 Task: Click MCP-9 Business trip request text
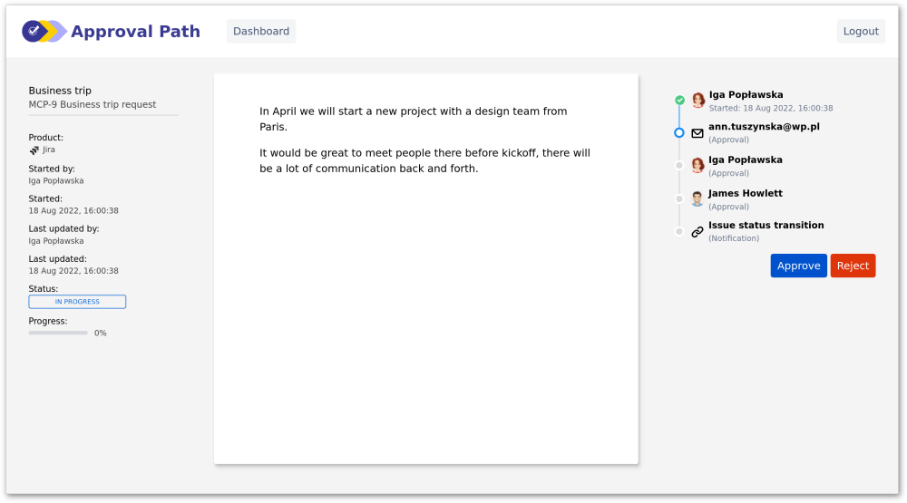(x=92, y=104)
